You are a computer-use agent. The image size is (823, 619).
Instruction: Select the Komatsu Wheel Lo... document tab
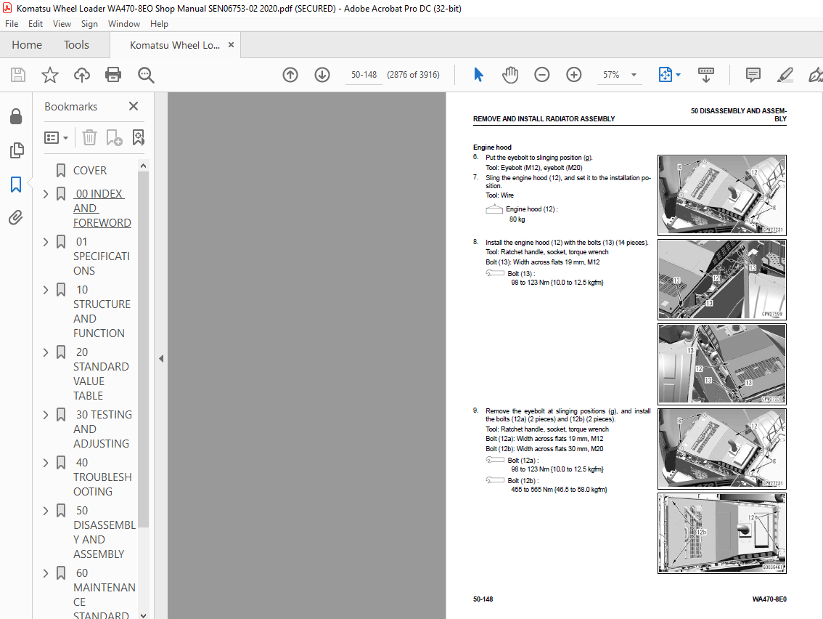click(175, 45)
